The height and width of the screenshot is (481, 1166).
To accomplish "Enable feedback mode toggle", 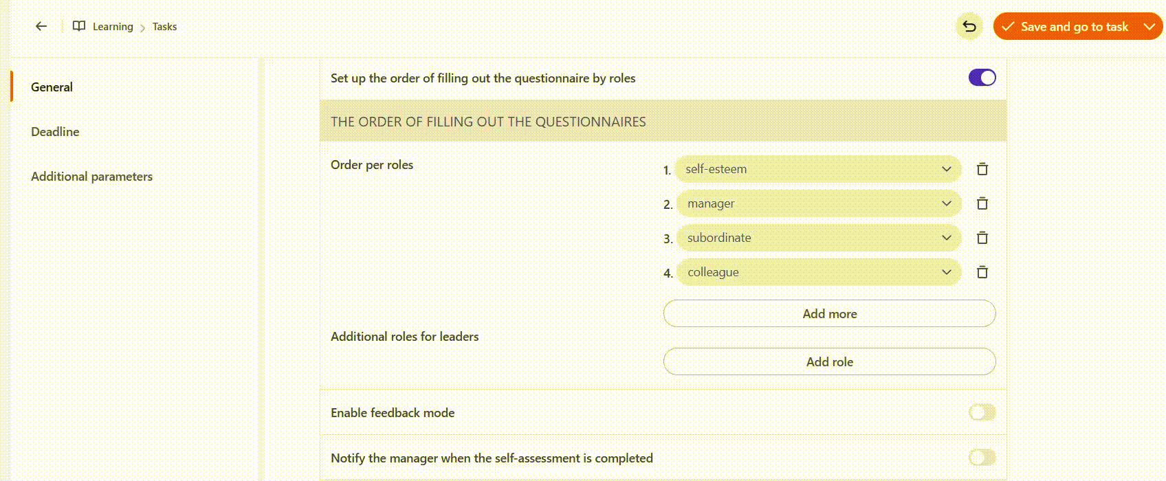I will coord(982,412).
